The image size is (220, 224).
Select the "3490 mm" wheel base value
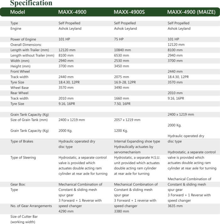[121, 88]
